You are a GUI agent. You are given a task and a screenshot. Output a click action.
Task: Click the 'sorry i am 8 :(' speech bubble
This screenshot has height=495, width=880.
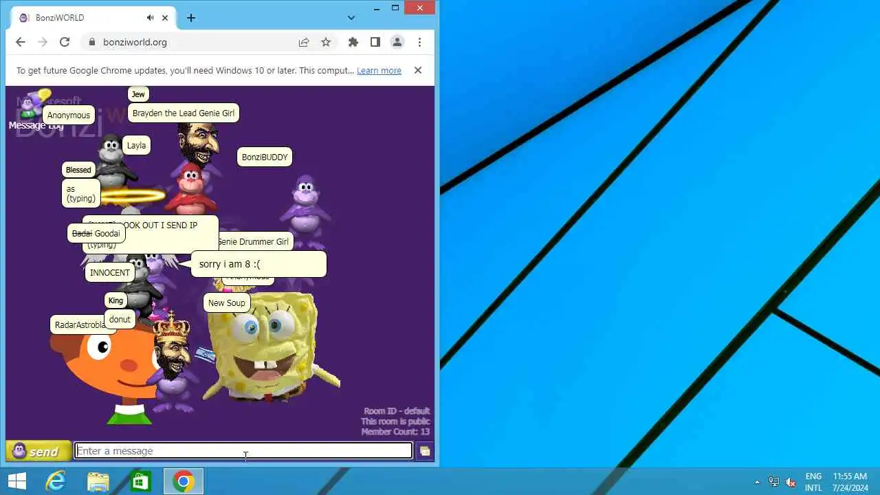(x=258, y=264)
